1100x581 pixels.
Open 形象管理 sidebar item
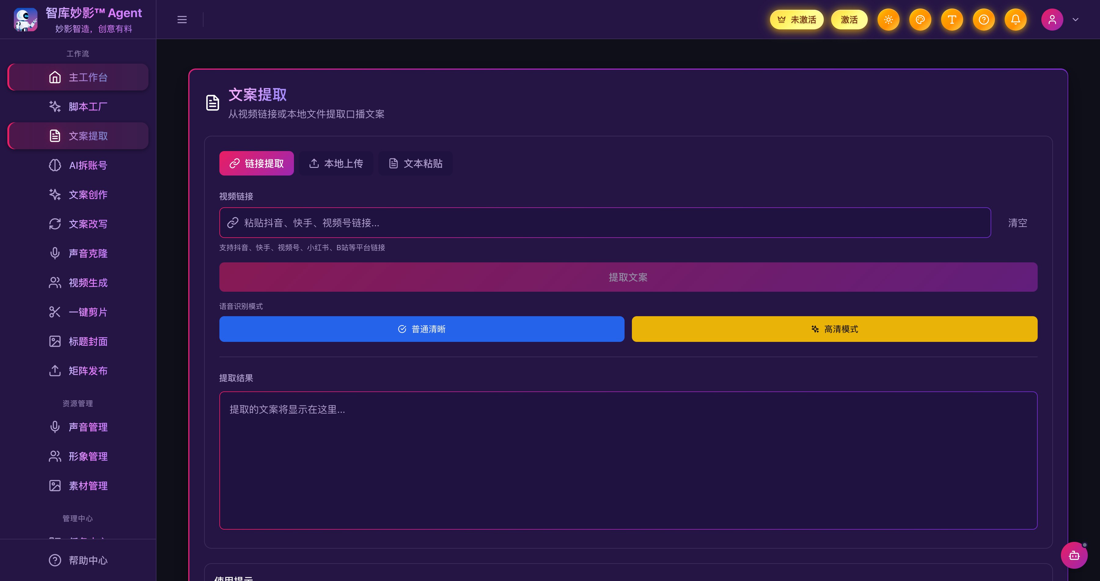click(x=78, y=456)
